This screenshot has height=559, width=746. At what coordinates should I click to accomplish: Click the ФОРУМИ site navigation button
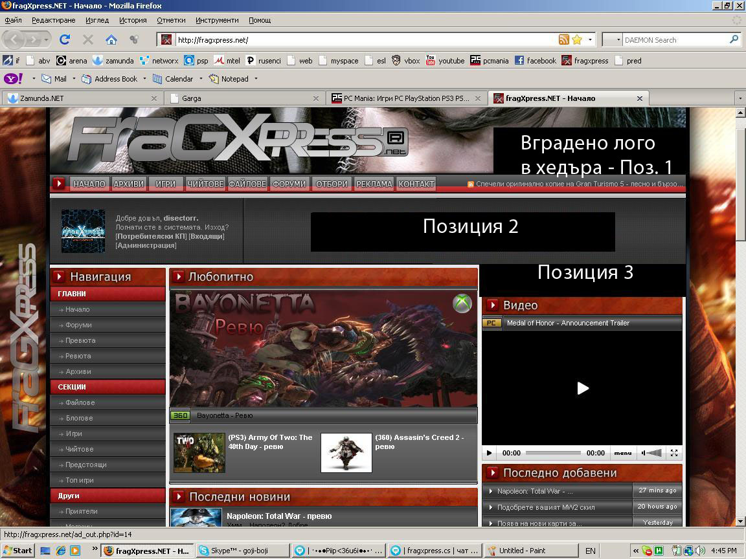289,184
